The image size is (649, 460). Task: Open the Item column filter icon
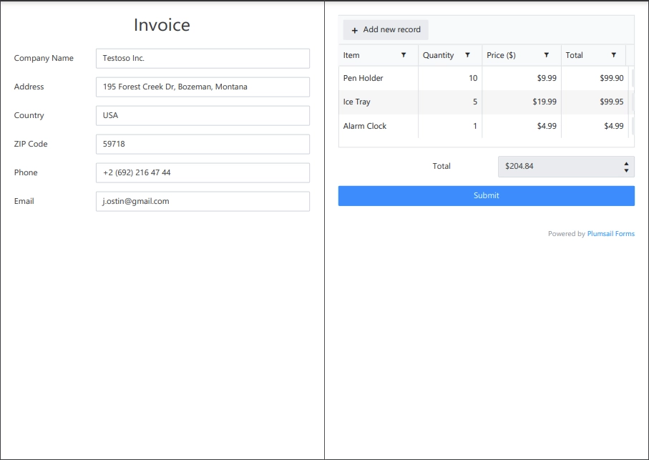click(x=404, y=55)
